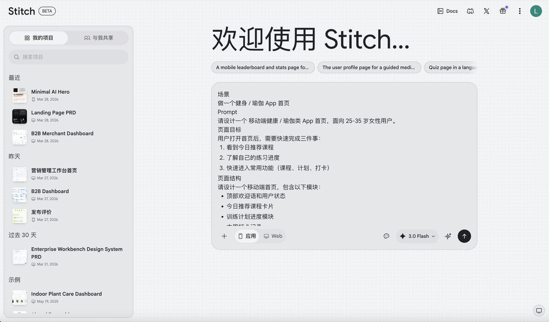Open the 3.0 Flash model dropdown
Screen dimensions: 549x322
[x=417, y=236]
